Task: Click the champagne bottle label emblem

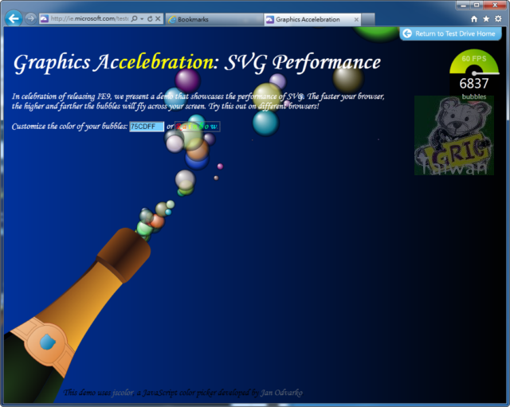Action: click(47, 342)
